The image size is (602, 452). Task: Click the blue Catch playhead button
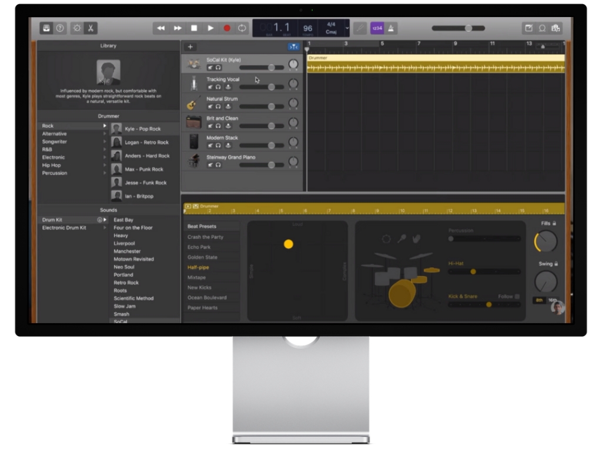pyautogui.click(x=294, y=47)
